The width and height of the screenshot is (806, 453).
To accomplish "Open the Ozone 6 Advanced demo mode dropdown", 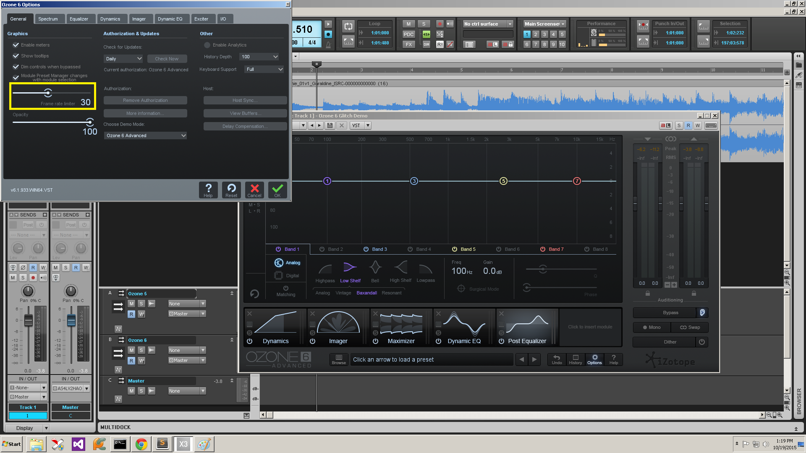I will 145,135.
